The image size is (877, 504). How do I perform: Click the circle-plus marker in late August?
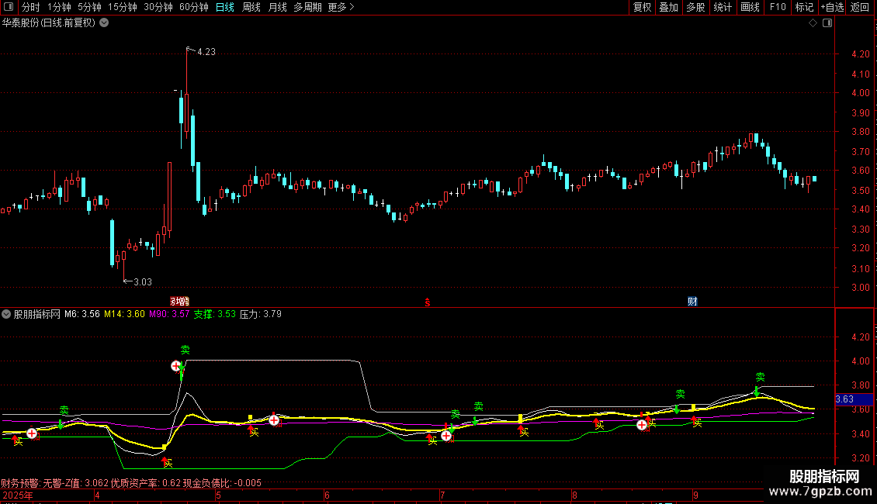click(642, 425)
